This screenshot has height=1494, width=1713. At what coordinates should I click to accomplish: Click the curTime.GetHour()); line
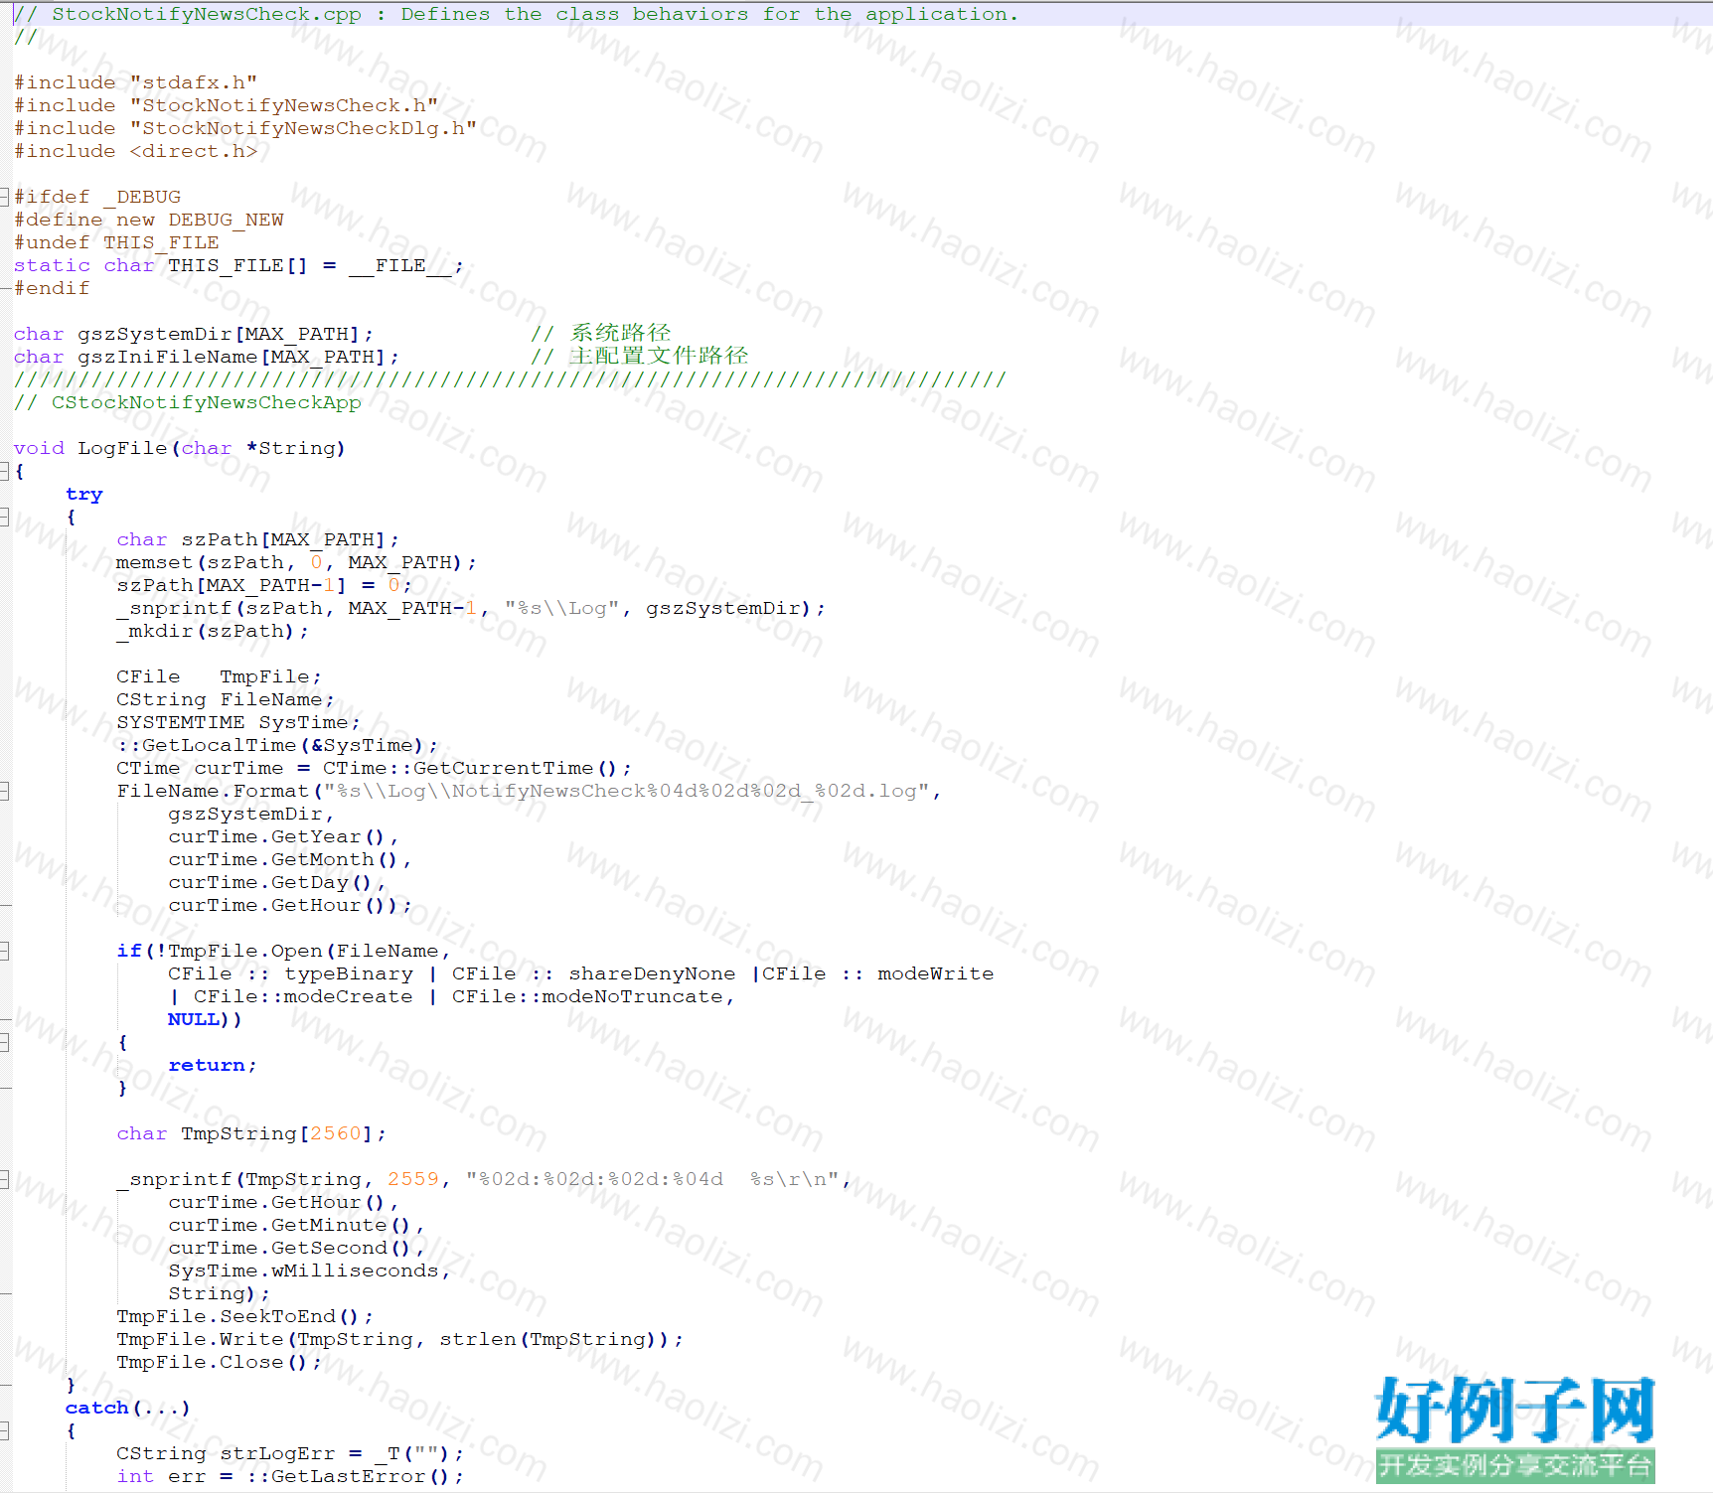coord(290,905)
